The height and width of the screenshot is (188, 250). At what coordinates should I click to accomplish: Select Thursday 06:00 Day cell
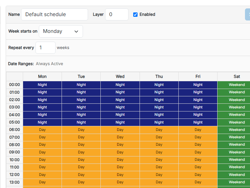coord(159,130)
